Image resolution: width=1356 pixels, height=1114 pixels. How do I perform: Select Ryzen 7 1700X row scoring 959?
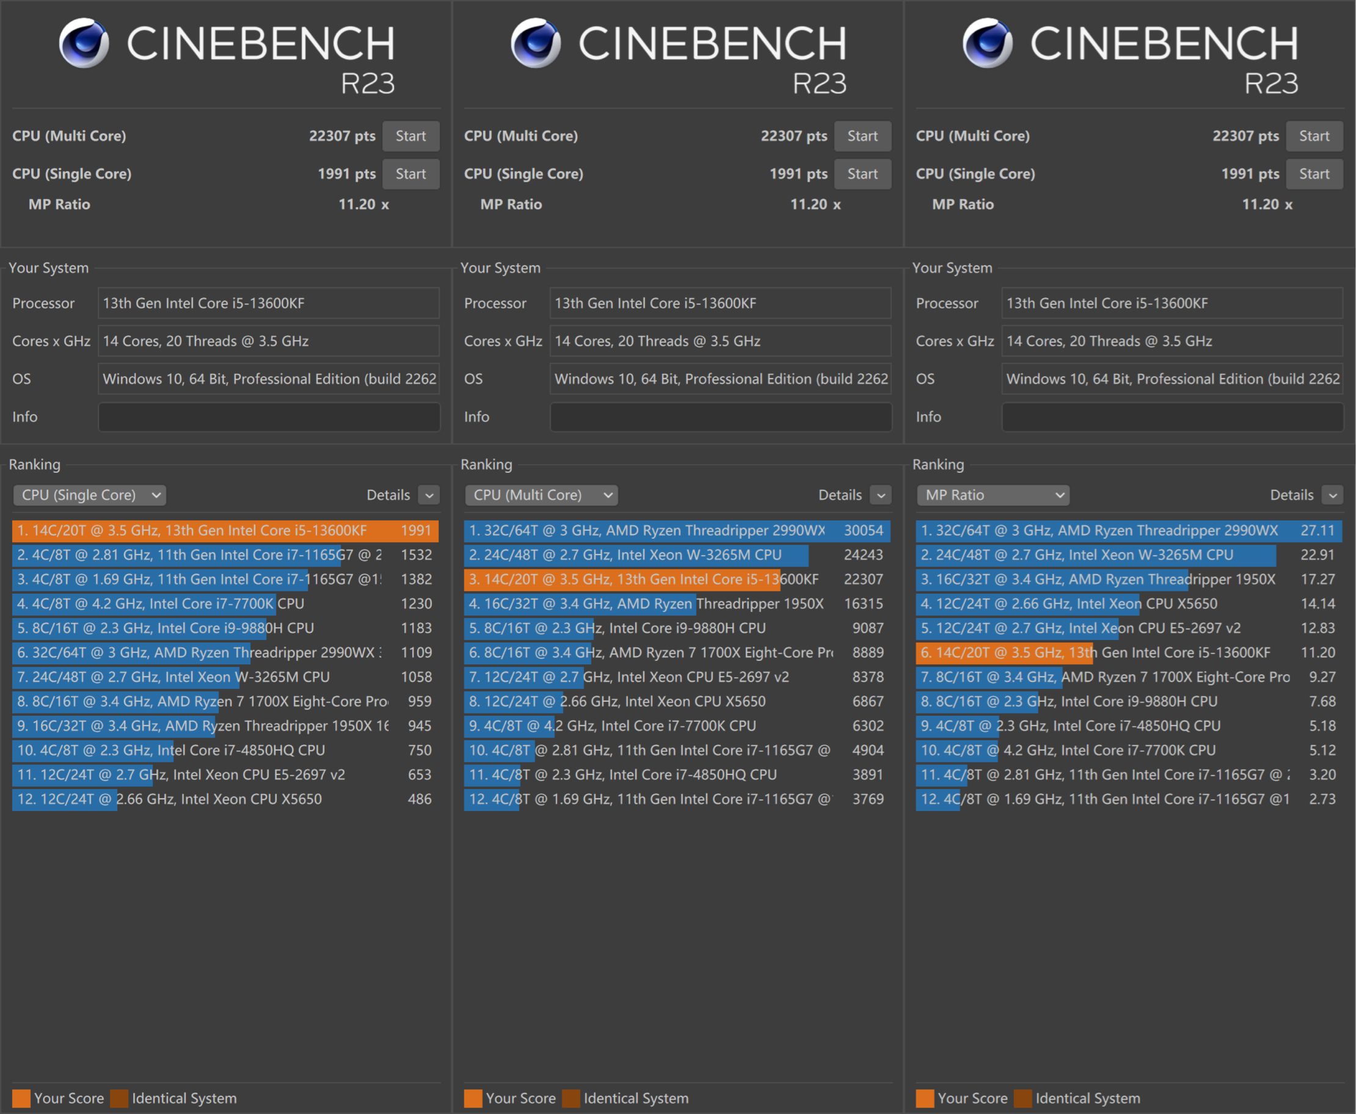click(x=225, y=701)
